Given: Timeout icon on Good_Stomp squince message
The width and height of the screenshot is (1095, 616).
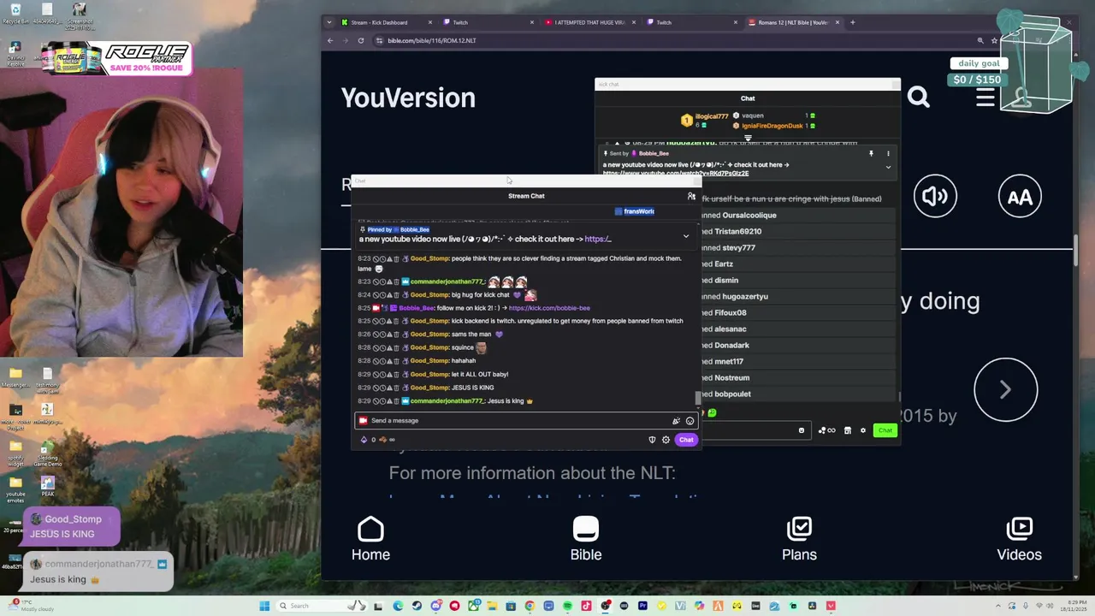Looking at the screenshot, I should (x=382, y=347).
